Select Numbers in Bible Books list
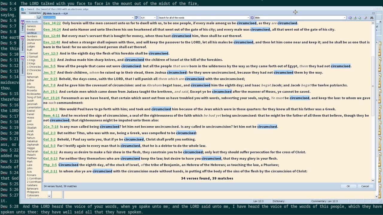 pos(32,36)
